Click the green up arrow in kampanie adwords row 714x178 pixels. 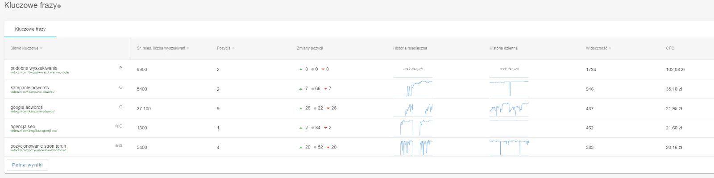pyautogui.click(x=301, y=89)
